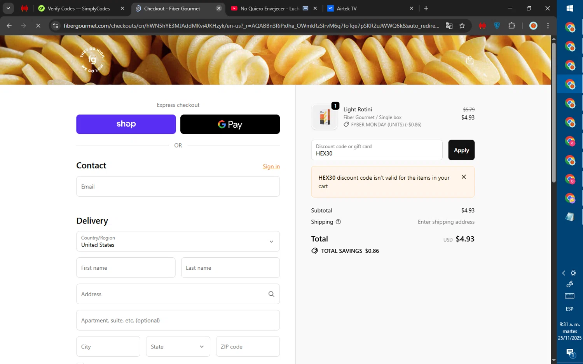Screen dimensions: 583x364
Task: Open the Extensions puzzle icon
Action: coord(511,26)
